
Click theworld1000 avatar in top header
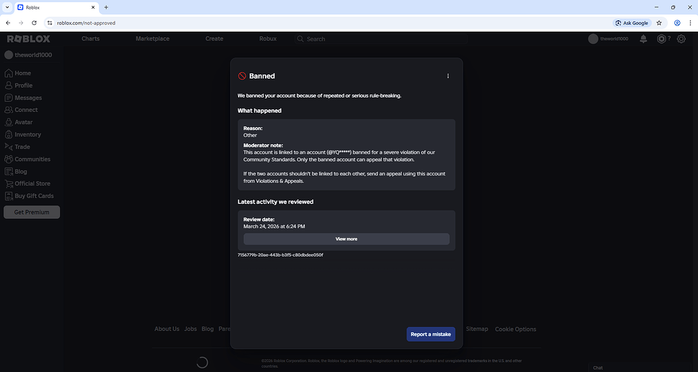[x=593, y=39]
